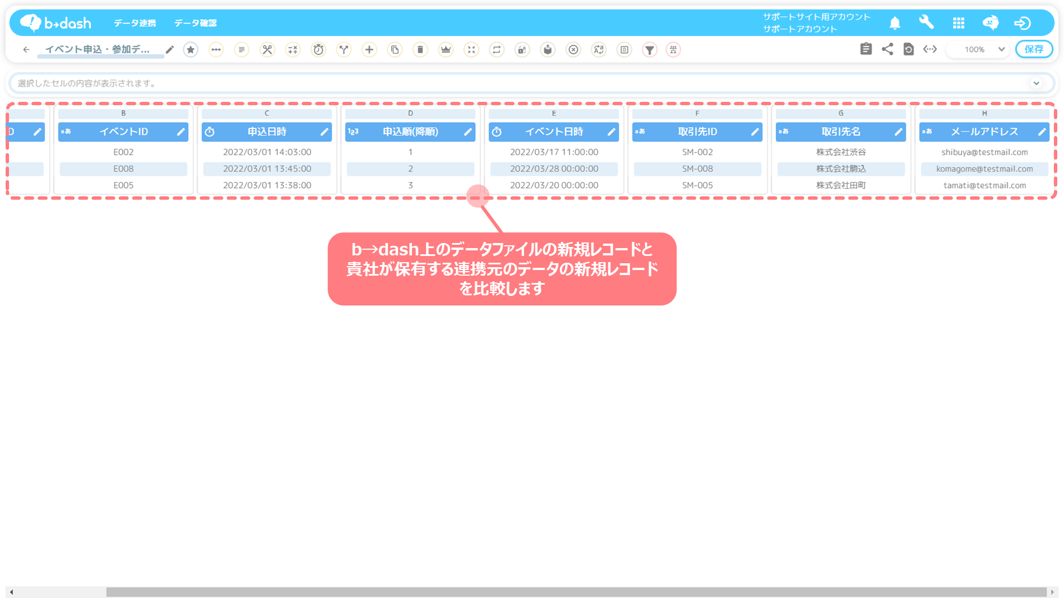Select the 申込日時 column header

pyautogui.click(x=267, y=132)
